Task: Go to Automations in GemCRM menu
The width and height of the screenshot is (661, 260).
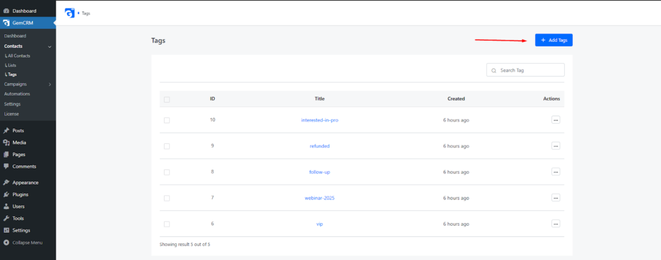Action: click(x=17, y=94)
